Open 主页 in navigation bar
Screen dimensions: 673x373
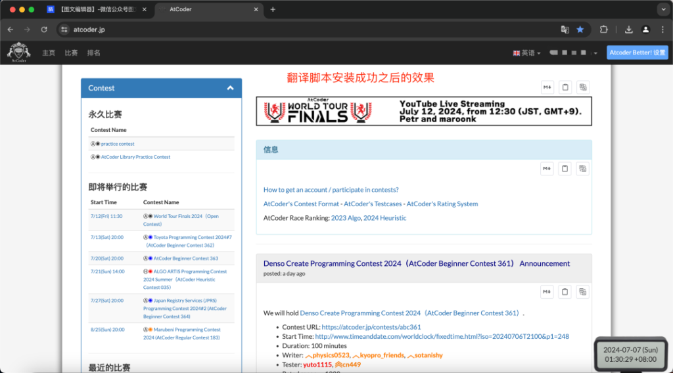coord(49,53)
